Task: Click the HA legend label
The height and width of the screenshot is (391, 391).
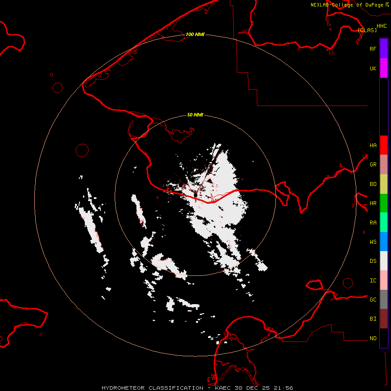Action: (x=373, y=145)
